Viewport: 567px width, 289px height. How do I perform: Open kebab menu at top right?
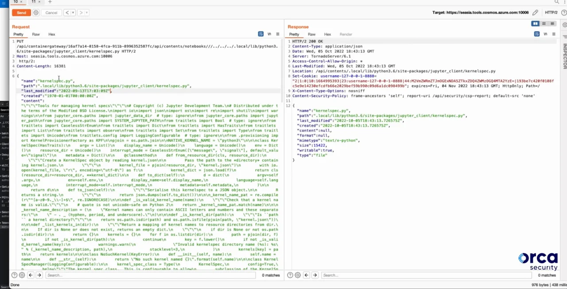565,2
